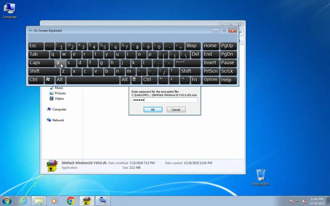The width and height of the screenshot is (330, 206).
Task: Hit the Tab key on the On-Screen Keyboard
Action: [x=38, y=55]
